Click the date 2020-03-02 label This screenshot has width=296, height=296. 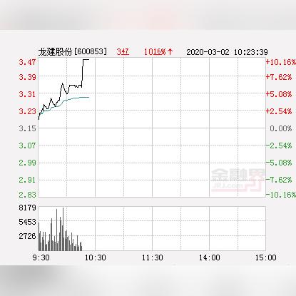click(208, 52)
